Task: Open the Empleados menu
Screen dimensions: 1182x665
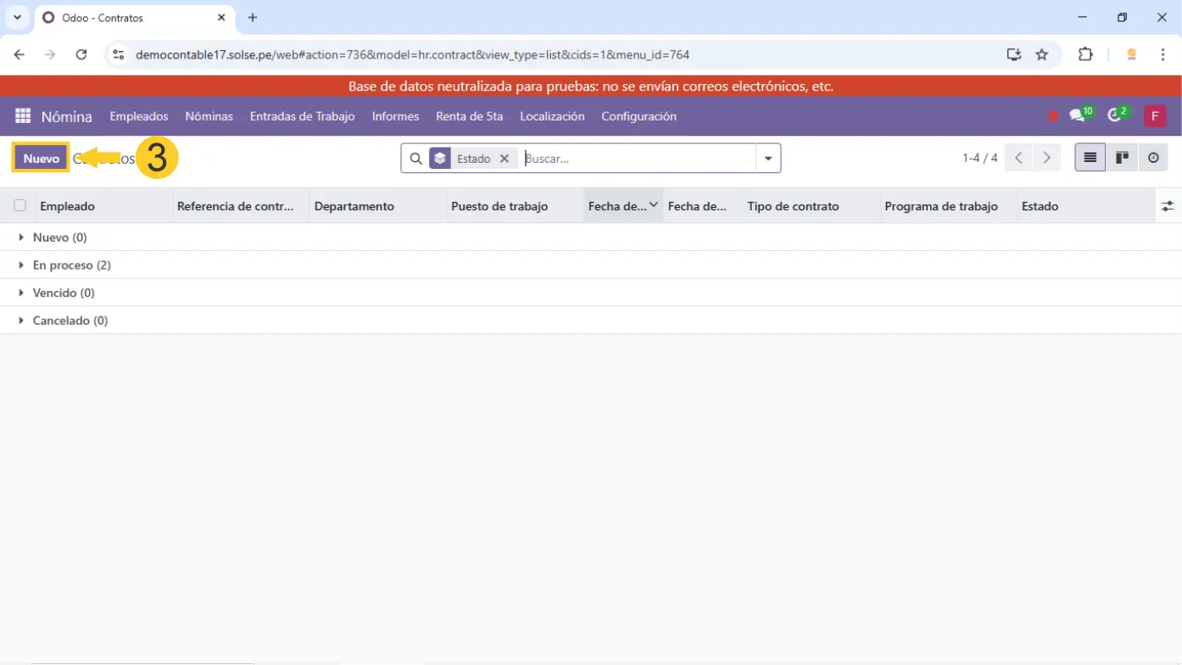Action: pos(139,116)
